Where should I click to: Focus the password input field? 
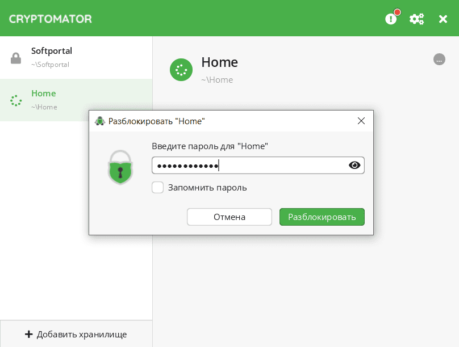point(250,166)
